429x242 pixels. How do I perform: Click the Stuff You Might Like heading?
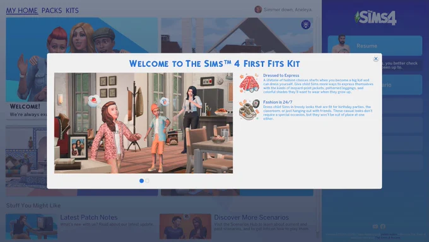tap(33, 205)
